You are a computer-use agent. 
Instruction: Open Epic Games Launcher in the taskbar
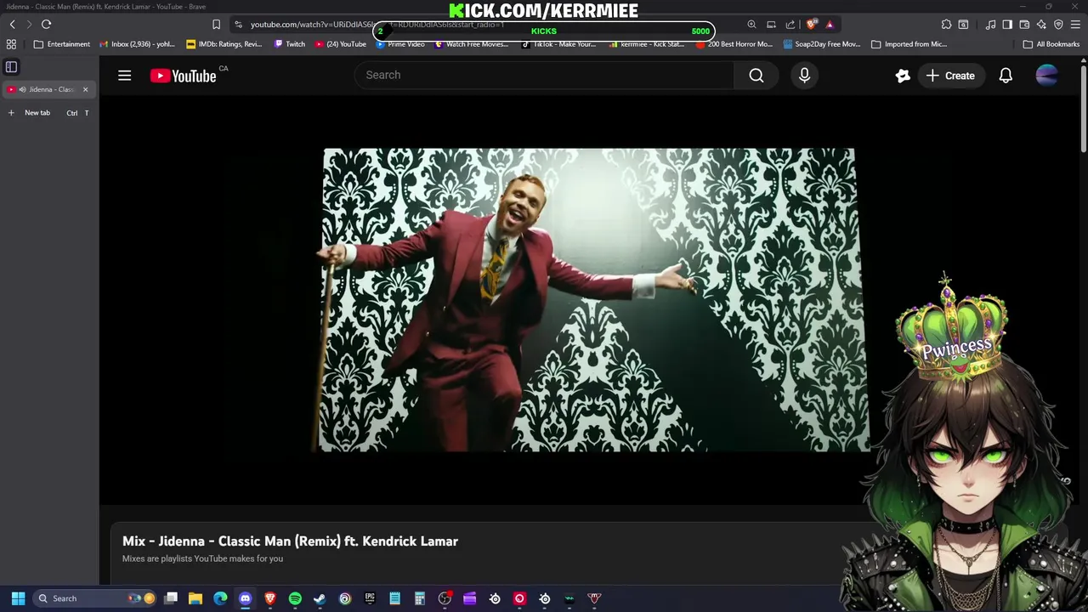pyautogui.click(x=370, y=598)
